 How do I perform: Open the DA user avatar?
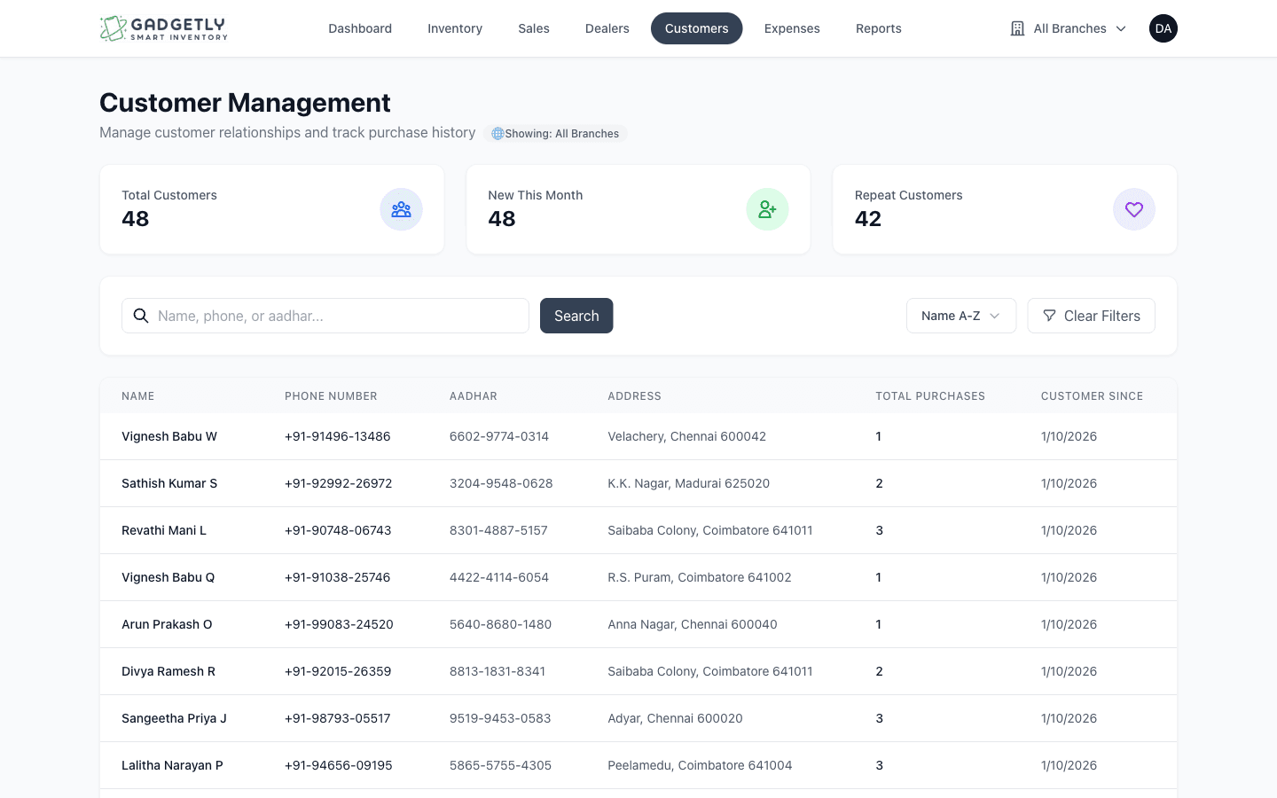pos(1163,28)
